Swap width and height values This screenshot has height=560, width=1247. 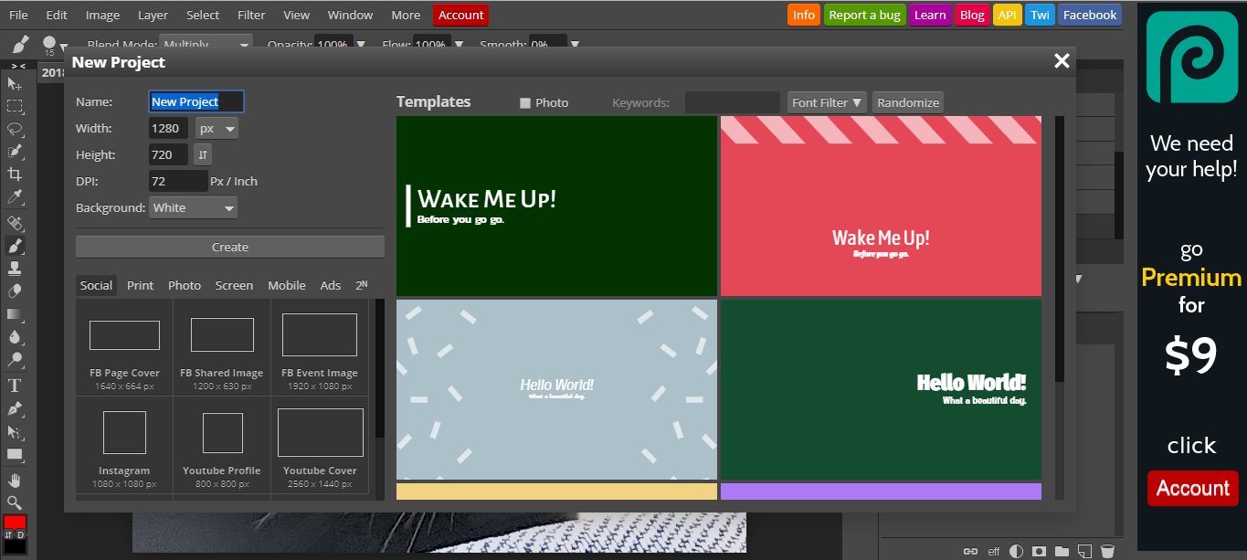[203, 154]
